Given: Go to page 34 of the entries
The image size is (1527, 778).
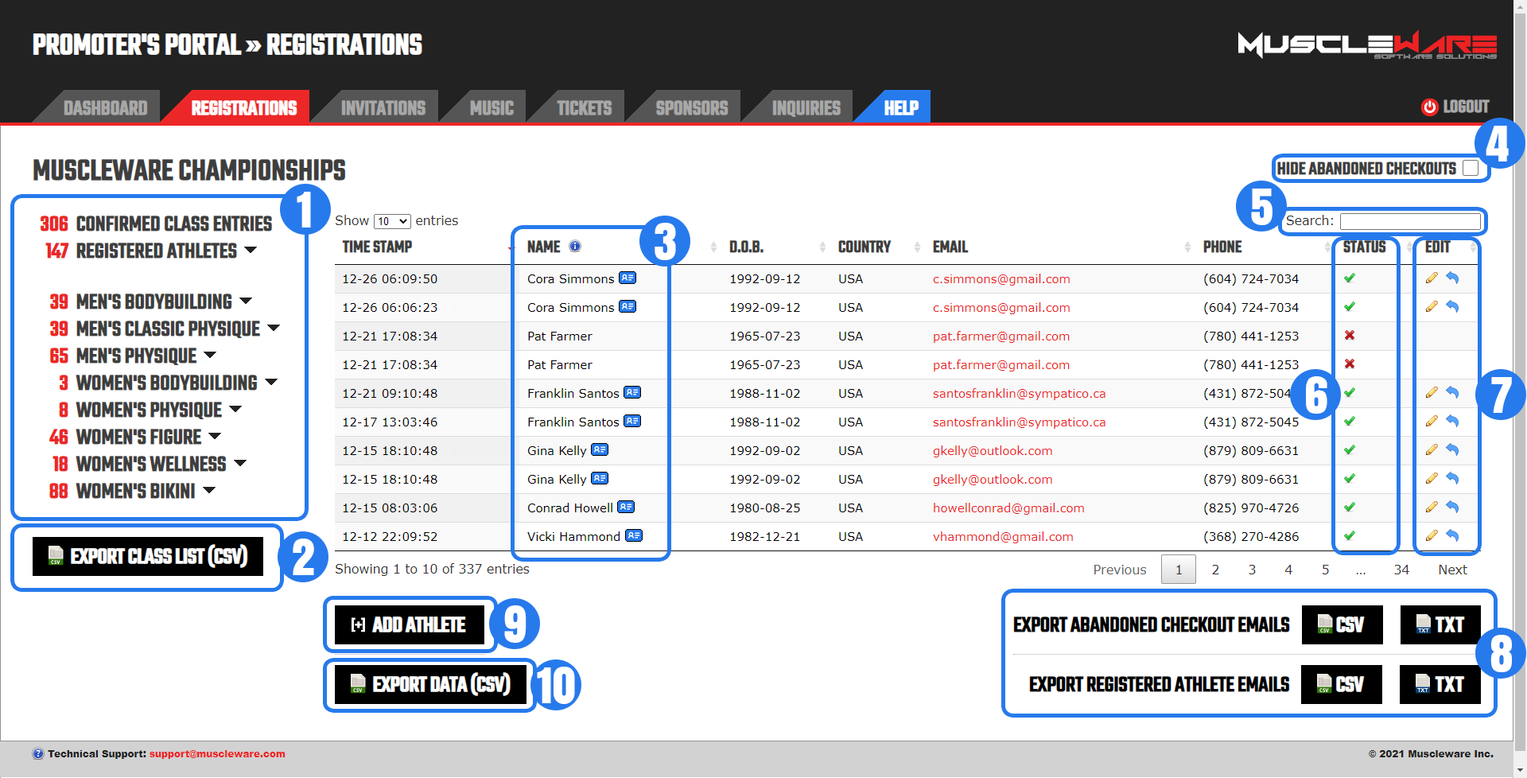Looking at the screenshot, I should tap(1401, 570).
